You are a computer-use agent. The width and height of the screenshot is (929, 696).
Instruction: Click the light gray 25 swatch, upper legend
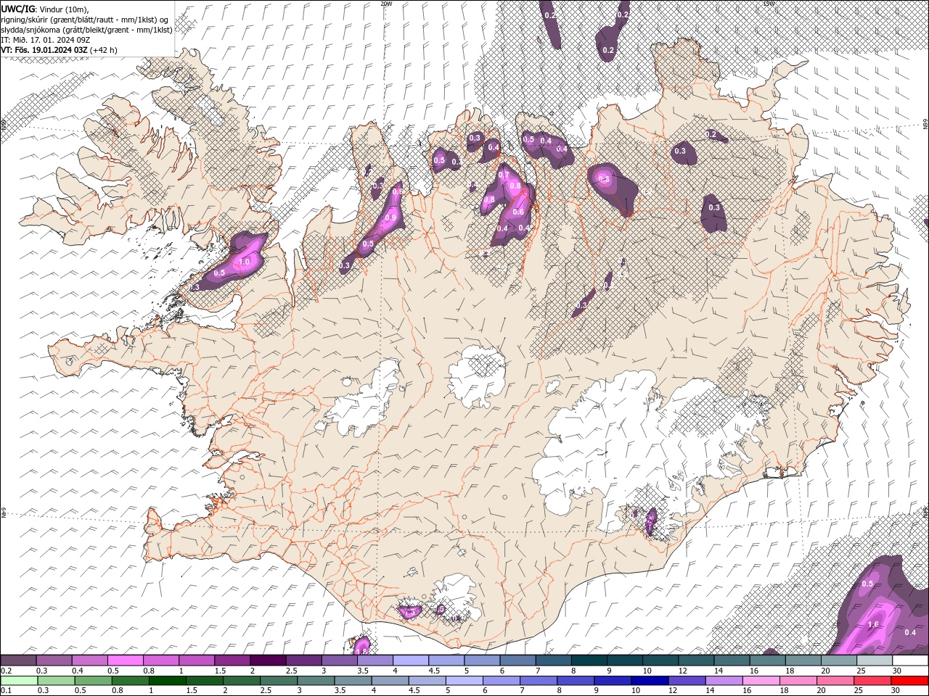click(x=875, y=660)
